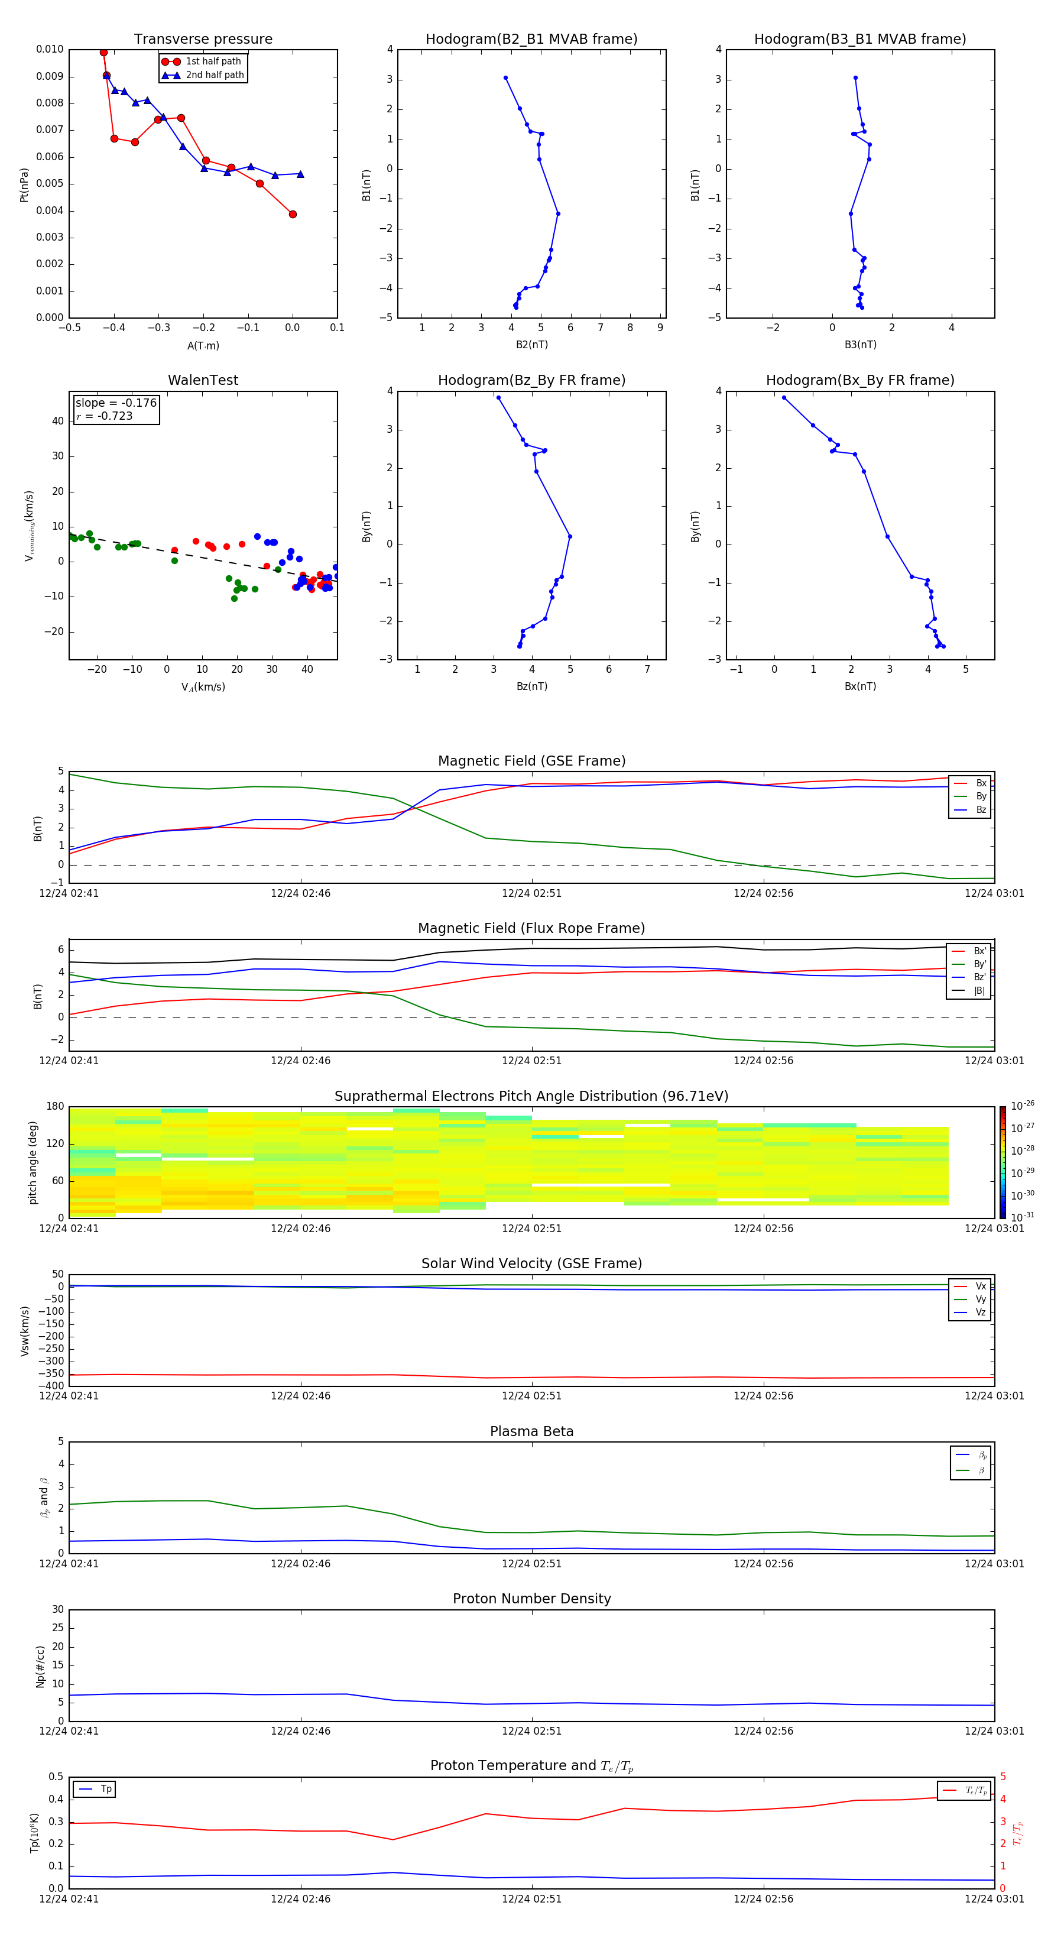Viewport: 1064px width, 1951px height.
Task: Click the Proton Temperature and Te/Tp title
Action: tap(531, 1765)
